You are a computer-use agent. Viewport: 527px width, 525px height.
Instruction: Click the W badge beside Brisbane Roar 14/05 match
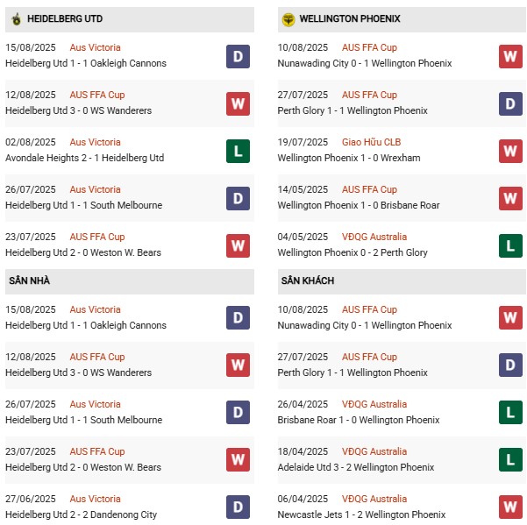pos(511,198)
